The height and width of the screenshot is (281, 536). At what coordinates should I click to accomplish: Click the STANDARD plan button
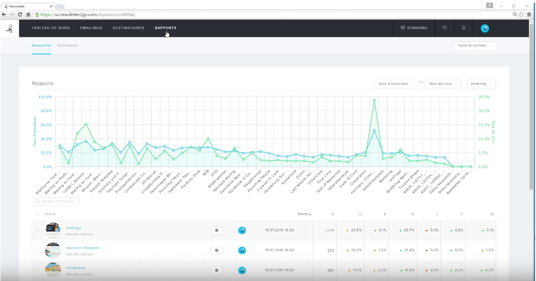coord(414,28)
